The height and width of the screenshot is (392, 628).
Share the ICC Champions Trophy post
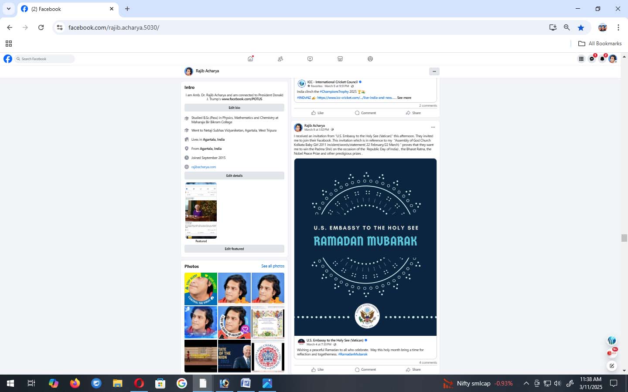coord(413,113)
